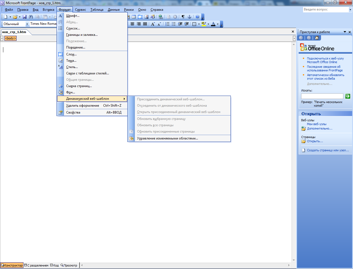
Task: Click the Drawing toolbar icon
Action: coord(153,17)
